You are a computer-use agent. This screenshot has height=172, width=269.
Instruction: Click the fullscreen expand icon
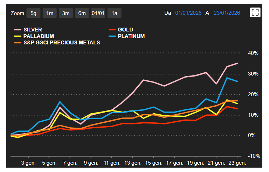click(255, 13)
